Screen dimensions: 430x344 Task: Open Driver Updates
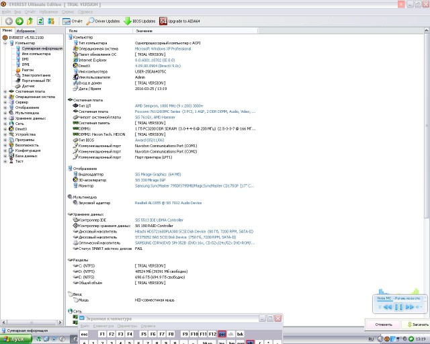tap(103, 21)
